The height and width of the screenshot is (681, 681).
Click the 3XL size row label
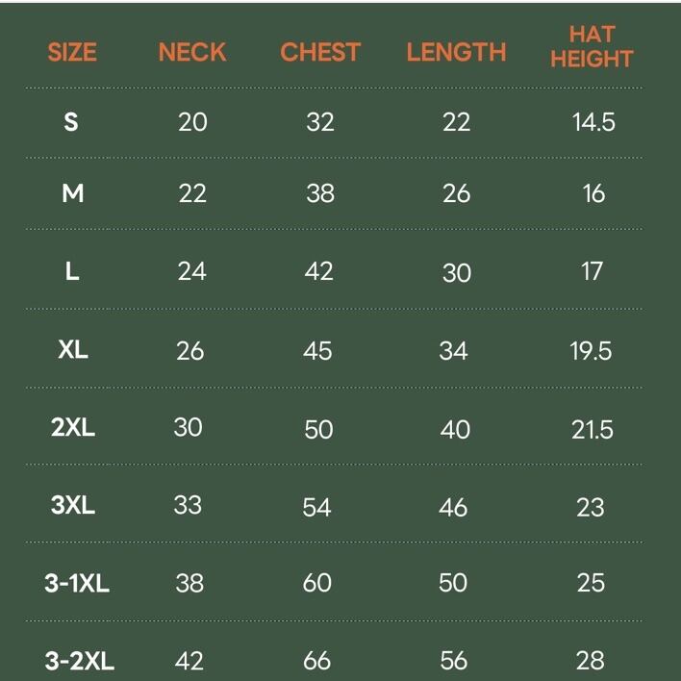point(73,504)
